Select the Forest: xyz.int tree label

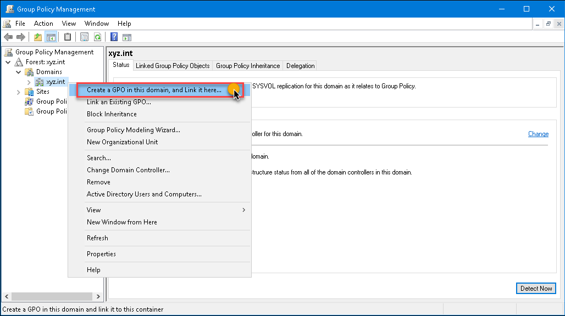[46, 62]
